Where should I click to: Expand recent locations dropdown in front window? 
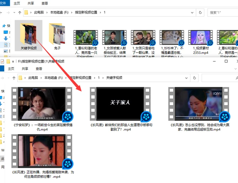point(9,78)
